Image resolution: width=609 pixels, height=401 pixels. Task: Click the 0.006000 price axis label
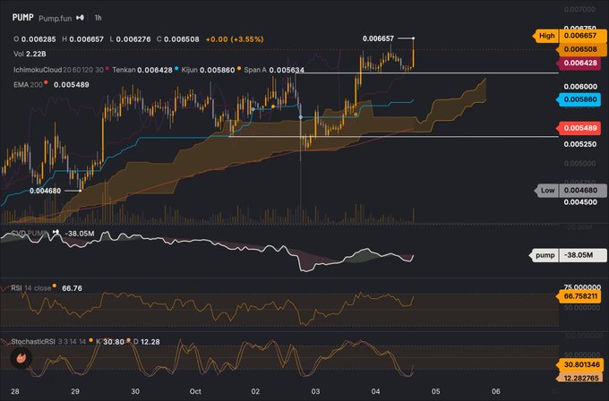(580, 87)
